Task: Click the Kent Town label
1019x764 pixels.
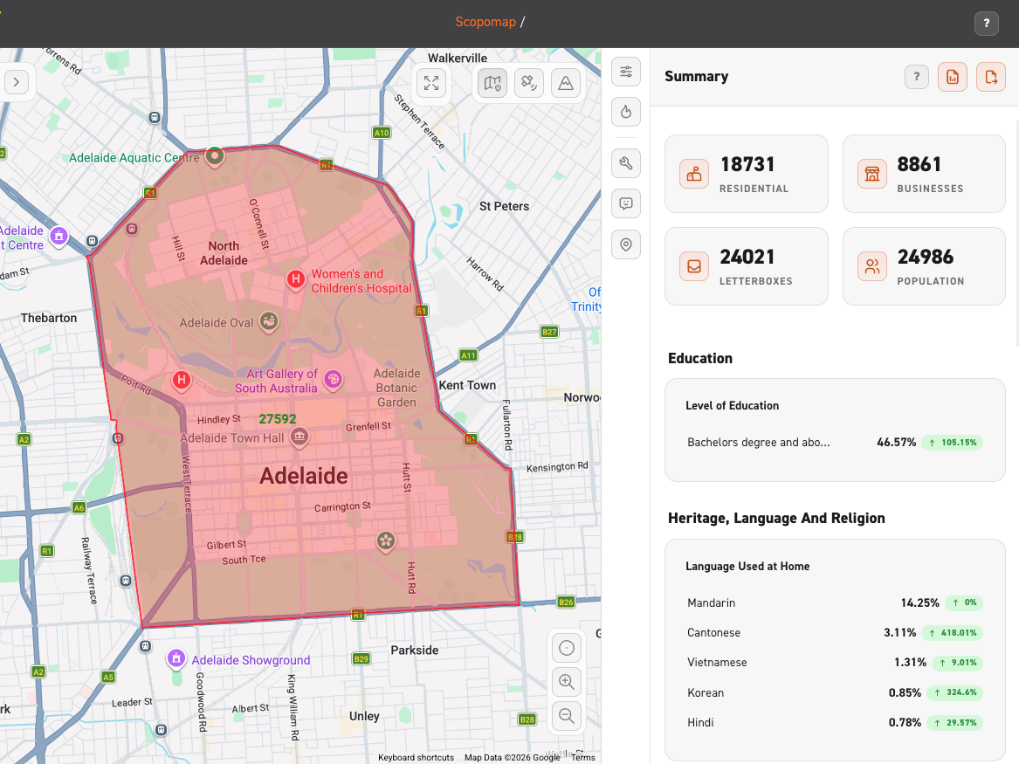Action: 467,385
